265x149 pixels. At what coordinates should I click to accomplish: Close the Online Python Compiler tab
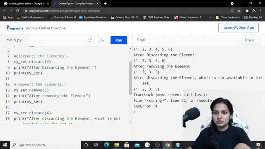tap(98, 4)
